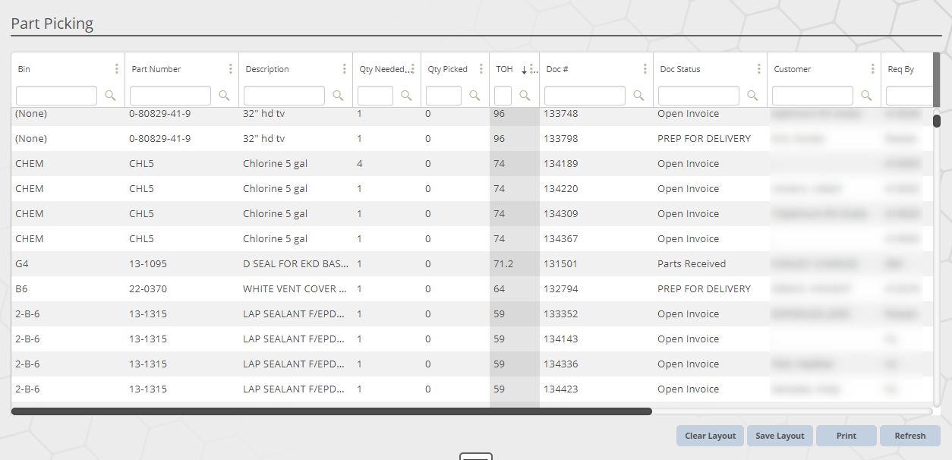Click the Part Number filter search icon
The image size is (952, 460).
click(225, 96)
